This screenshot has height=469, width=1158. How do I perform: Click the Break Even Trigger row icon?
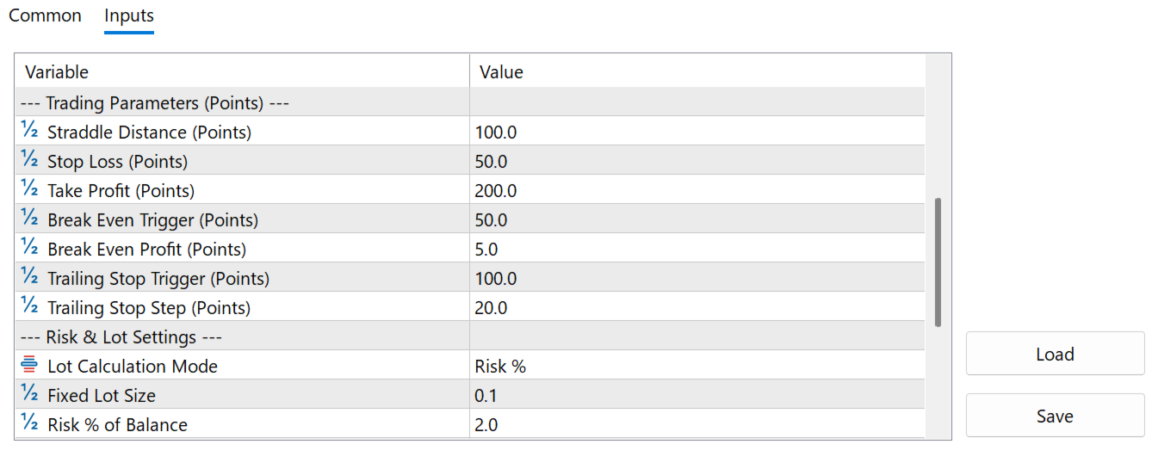pos(29,219)
